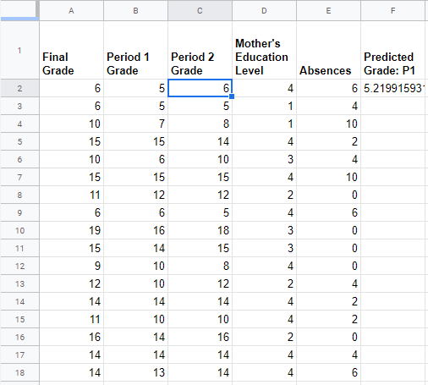Click cell D8 with value 2
Image resolution: width=428 pixels, height=385 pixels.
(x=264, y=195)
